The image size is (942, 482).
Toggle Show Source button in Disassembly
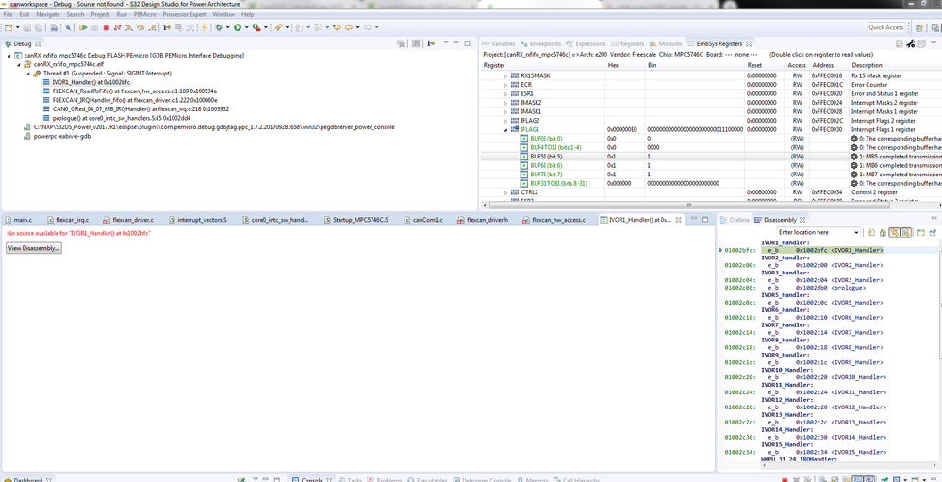point(906,232)
